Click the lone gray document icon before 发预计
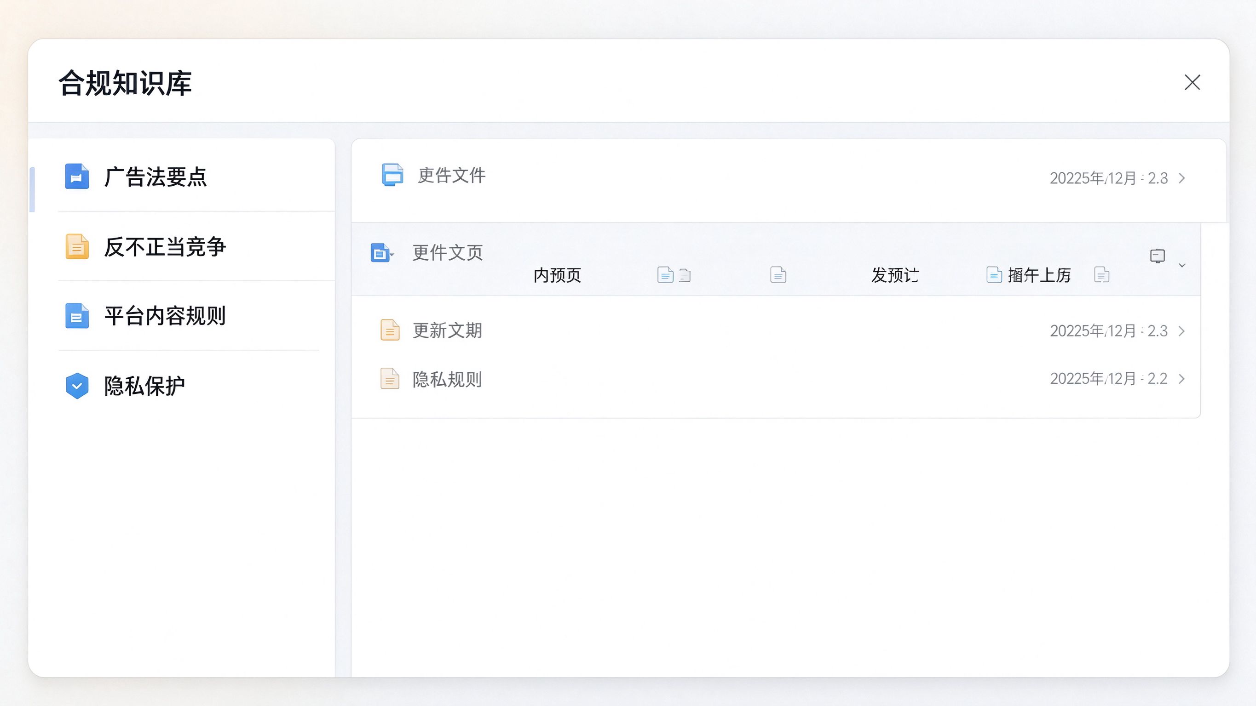 tap(778, 275)
